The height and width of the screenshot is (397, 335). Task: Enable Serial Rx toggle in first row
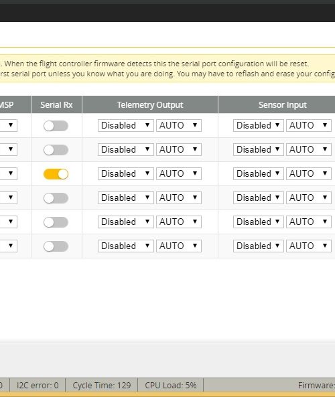[x=56, y=126]
